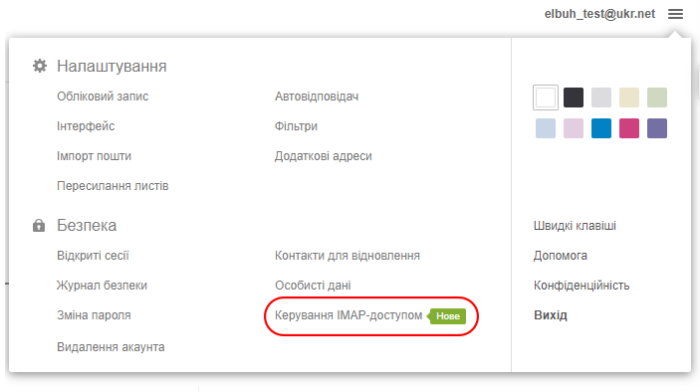The image size is (700, 392).
Task: Open the hamburger menu icon
Action: pyautogui.click(x=675, y=14)
